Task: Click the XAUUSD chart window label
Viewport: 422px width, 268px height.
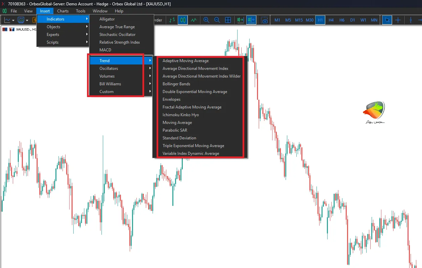Action: [x=26, y=30]
